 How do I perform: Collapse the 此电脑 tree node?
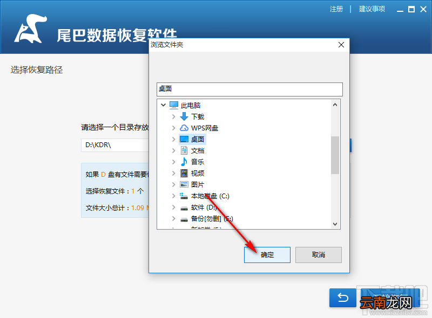coord(164,105)
